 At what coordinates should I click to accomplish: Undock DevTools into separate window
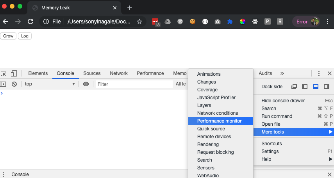tap(295, 87)
